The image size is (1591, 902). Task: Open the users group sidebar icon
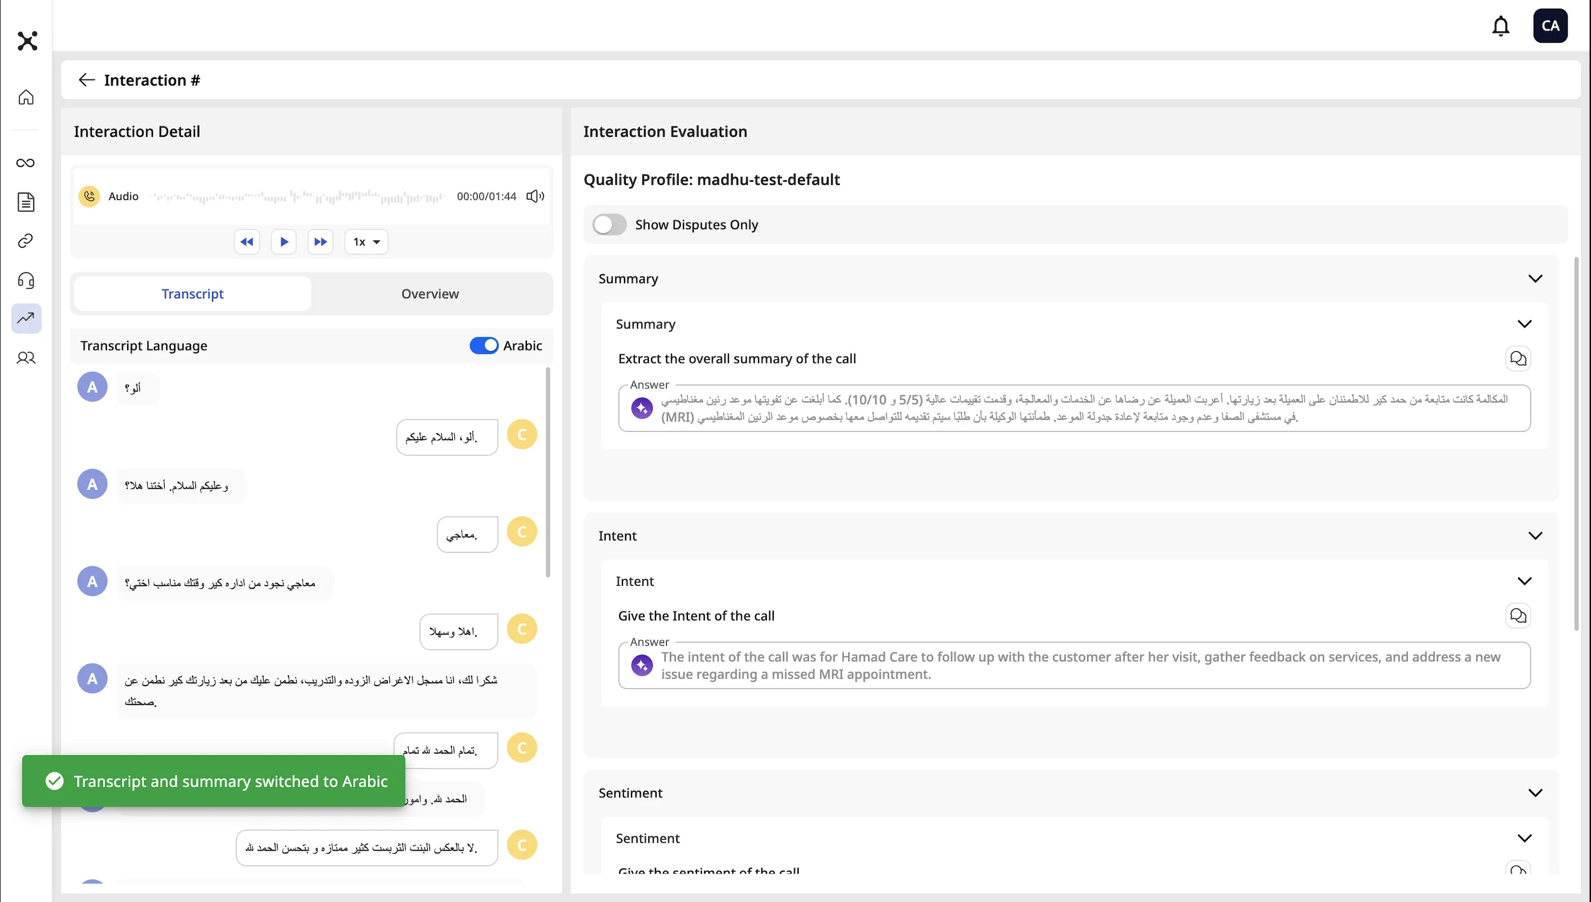pyautogui.click(x=26, y=358)
